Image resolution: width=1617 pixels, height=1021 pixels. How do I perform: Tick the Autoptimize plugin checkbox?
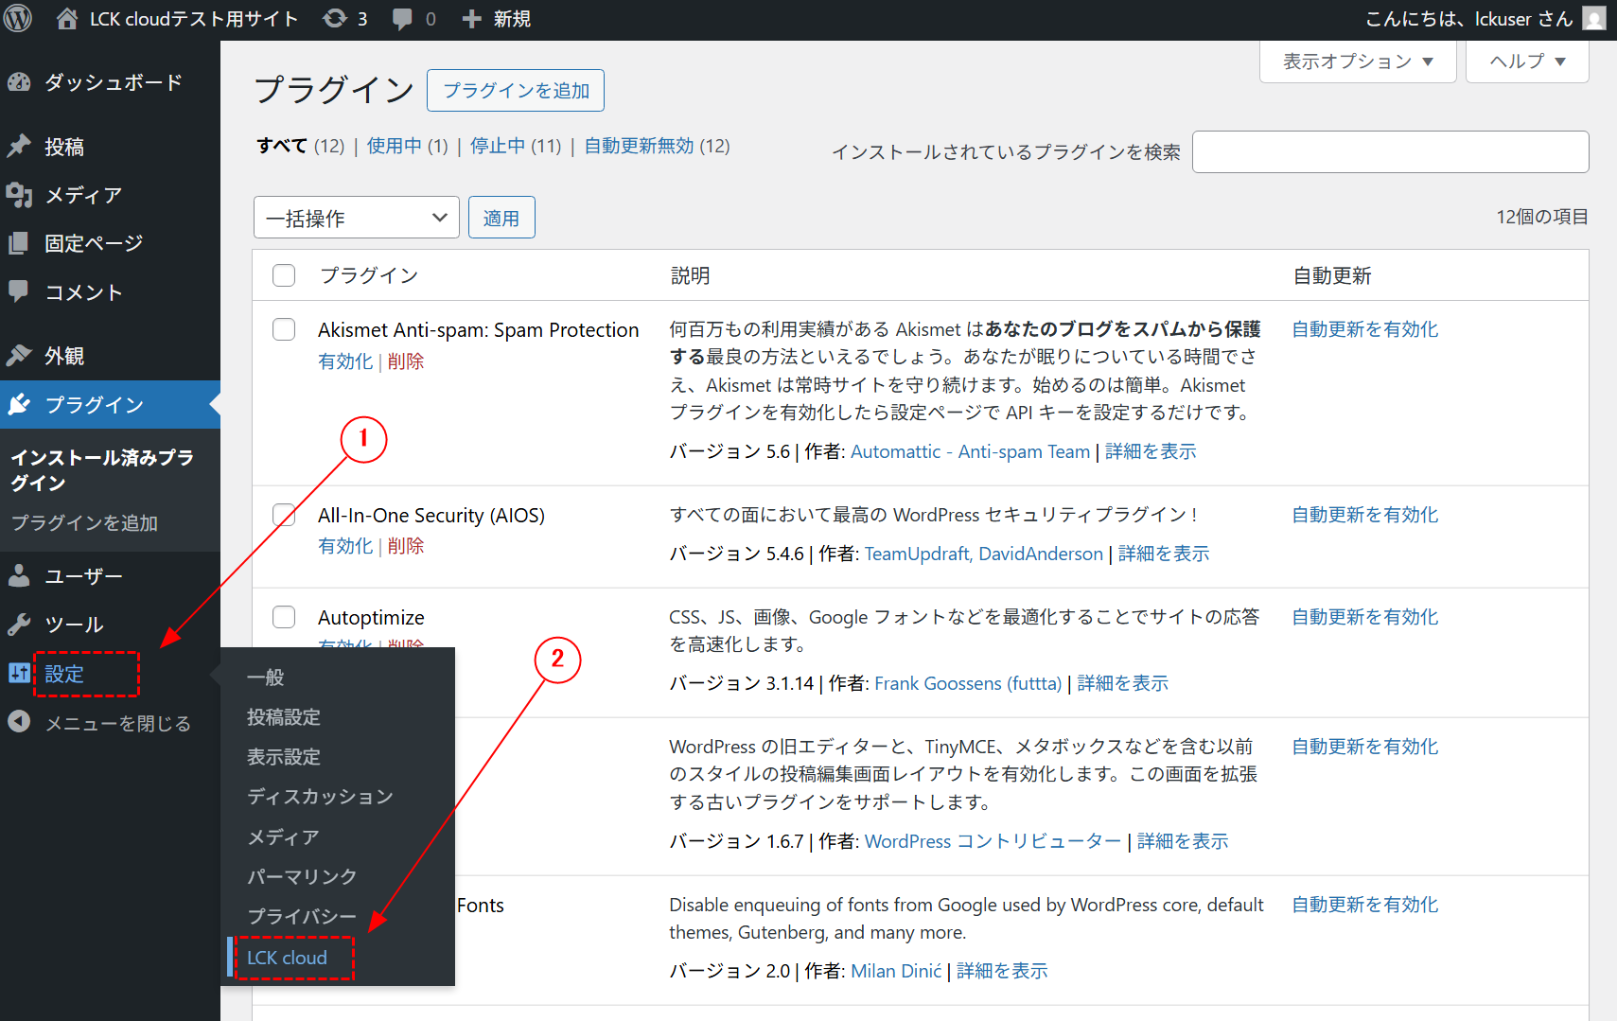[284, 617]
